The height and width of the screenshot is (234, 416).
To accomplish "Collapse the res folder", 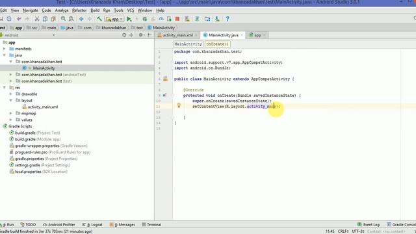I will [x=5, y=88].
